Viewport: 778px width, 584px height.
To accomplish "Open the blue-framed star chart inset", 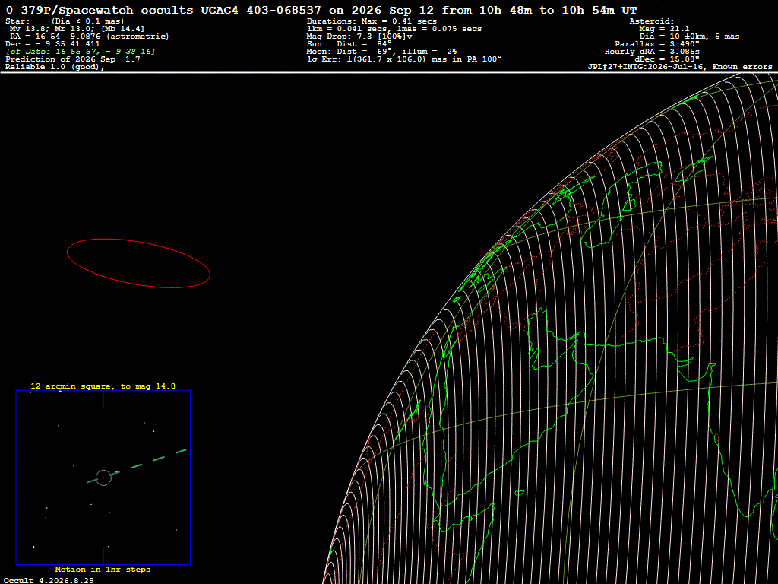I will click(x=103, y=478).
